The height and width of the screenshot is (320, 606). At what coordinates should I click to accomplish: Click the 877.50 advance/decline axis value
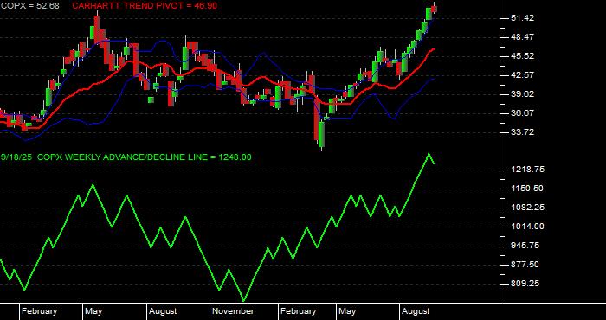(x=525, y=265)
